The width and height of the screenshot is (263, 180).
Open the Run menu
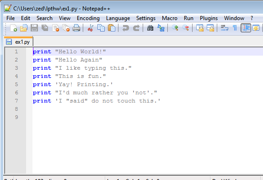coord(188,18)
